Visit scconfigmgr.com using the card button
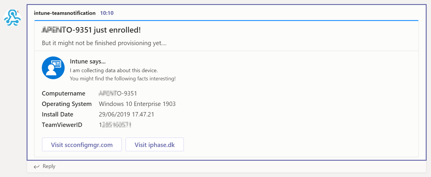Viewport: 431px width, 177px height. click(82, 144)
